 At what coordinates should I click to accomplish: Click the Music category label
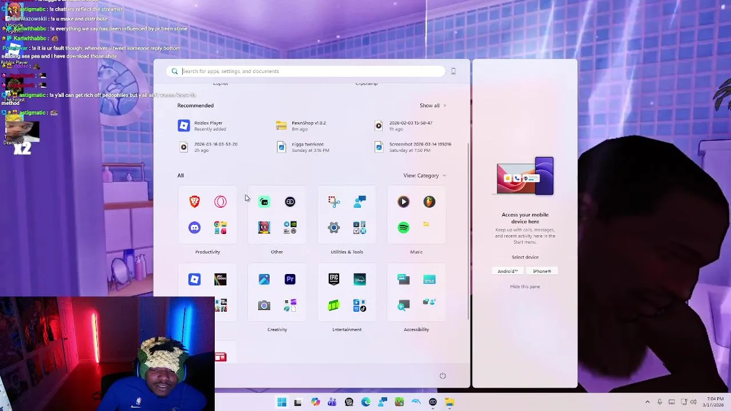click(x=416, y=252)
